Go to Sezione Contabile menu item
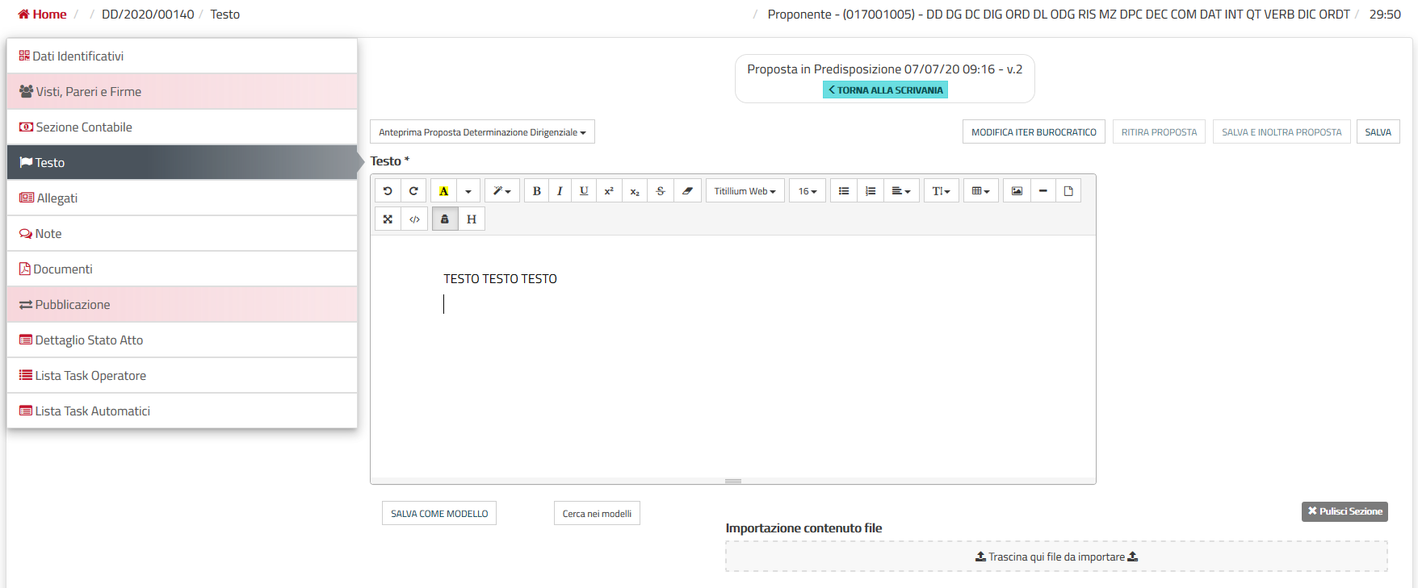 [83, 127]
